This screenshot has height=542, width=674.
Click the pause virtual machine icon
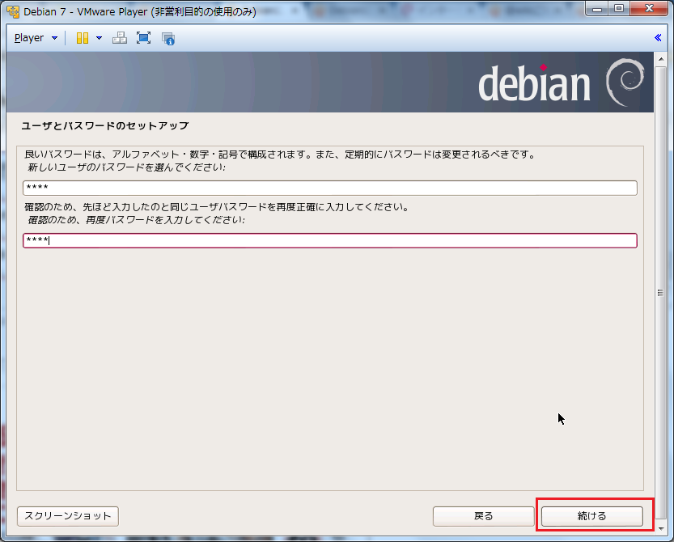coord(82,38)
